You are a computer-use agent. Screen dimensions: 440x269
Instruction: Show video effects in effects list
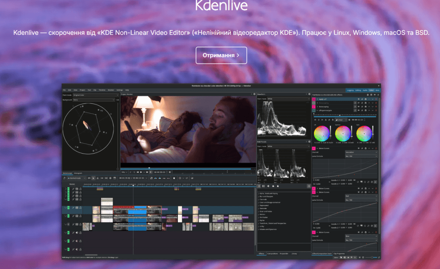(x=263, y=186)
